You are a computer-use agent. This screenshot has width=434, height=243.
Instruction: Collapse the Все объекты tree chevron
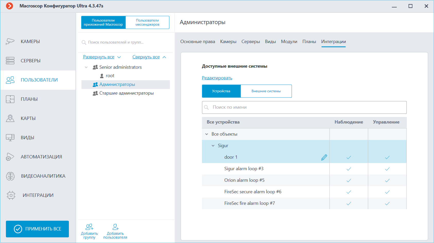[x=207, y=134]
